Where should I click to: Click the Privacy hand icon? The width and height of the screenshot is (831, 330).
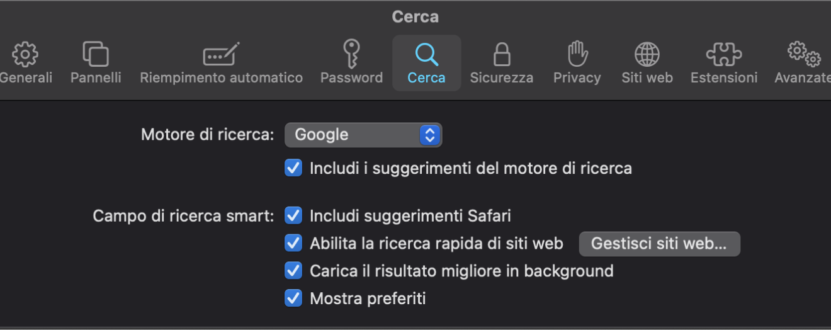(x=577, y=55)
